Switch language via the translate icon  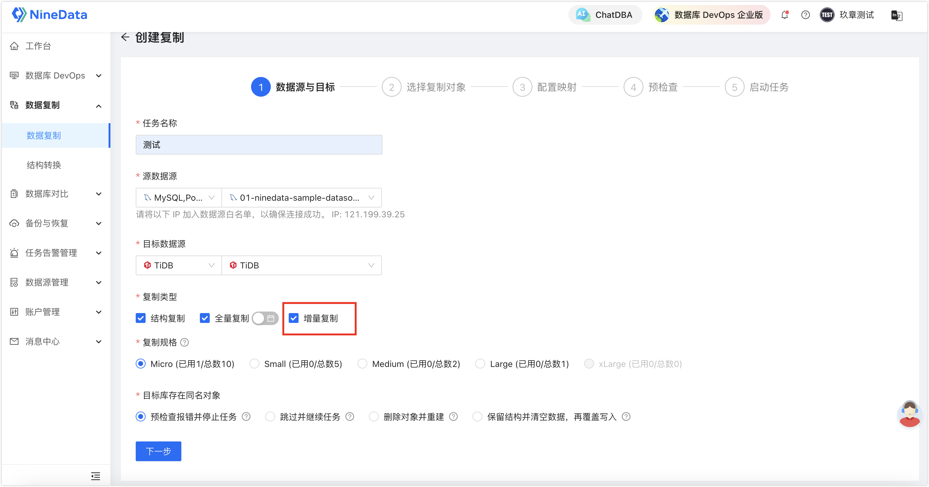[896, 15]
